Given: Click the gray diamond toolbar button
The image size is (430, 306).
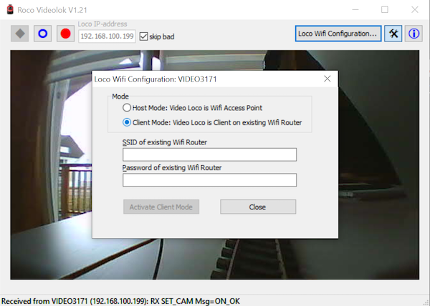Looking at the screenshot, I should [20, 34].
